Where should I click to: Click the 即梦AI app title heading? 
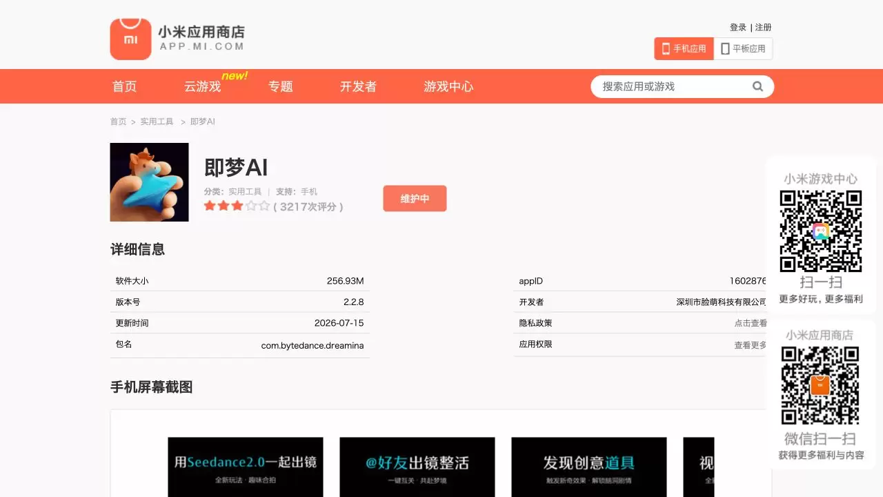tap(236, 168)
